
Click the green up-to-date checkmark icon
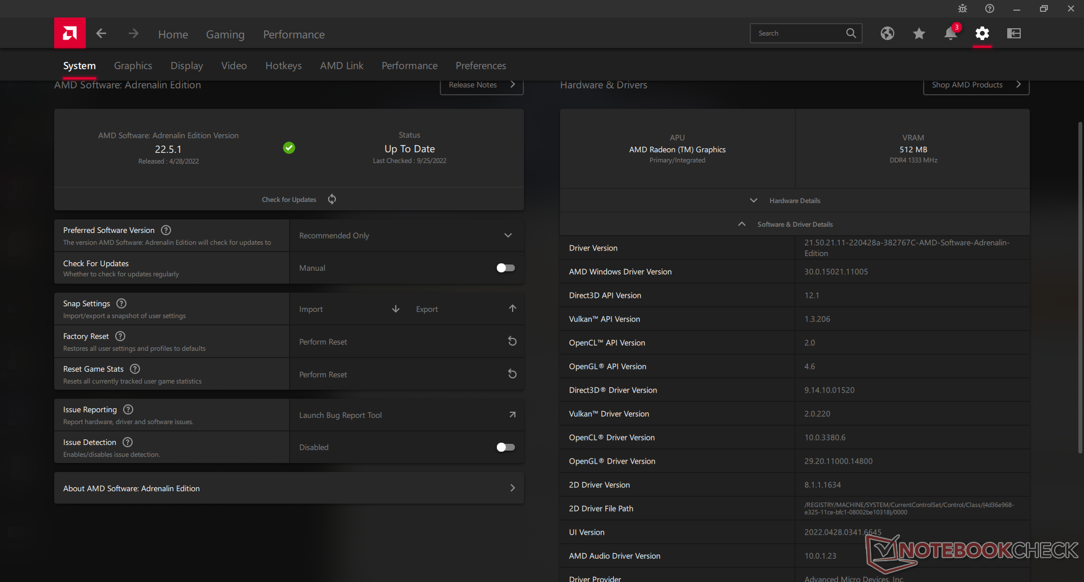point(289,148)
